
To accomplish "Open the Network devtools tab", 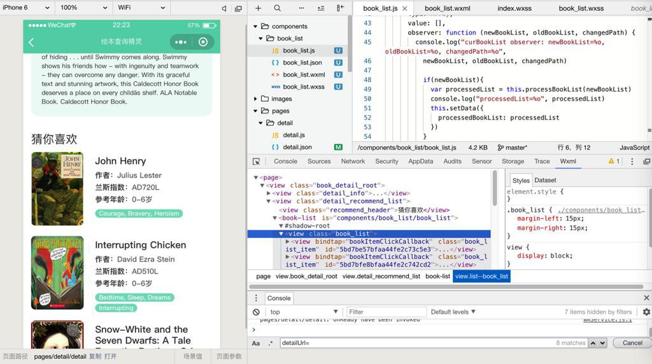I will pyautogui.click(x=353, y=161).
